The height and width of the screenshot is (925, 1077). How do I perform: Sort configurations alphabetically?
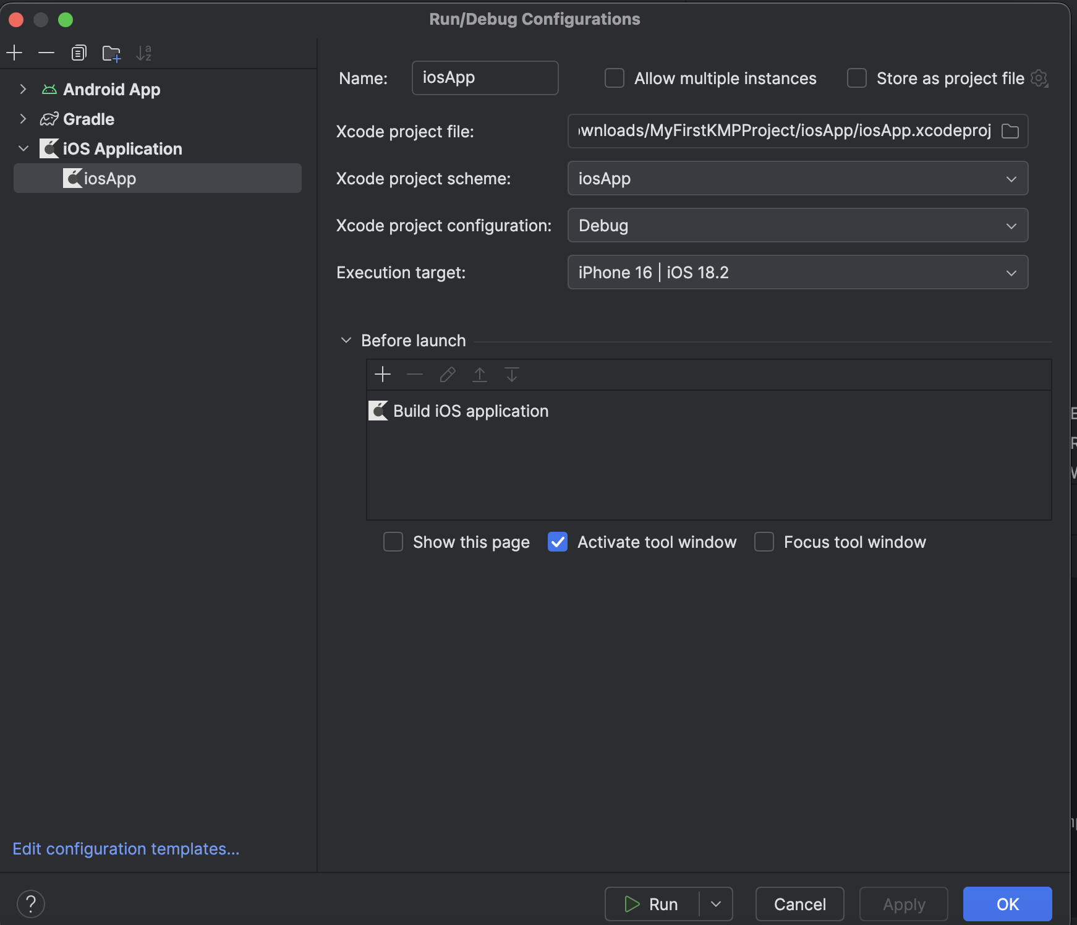pyautogui.click(x=143, y=53)
